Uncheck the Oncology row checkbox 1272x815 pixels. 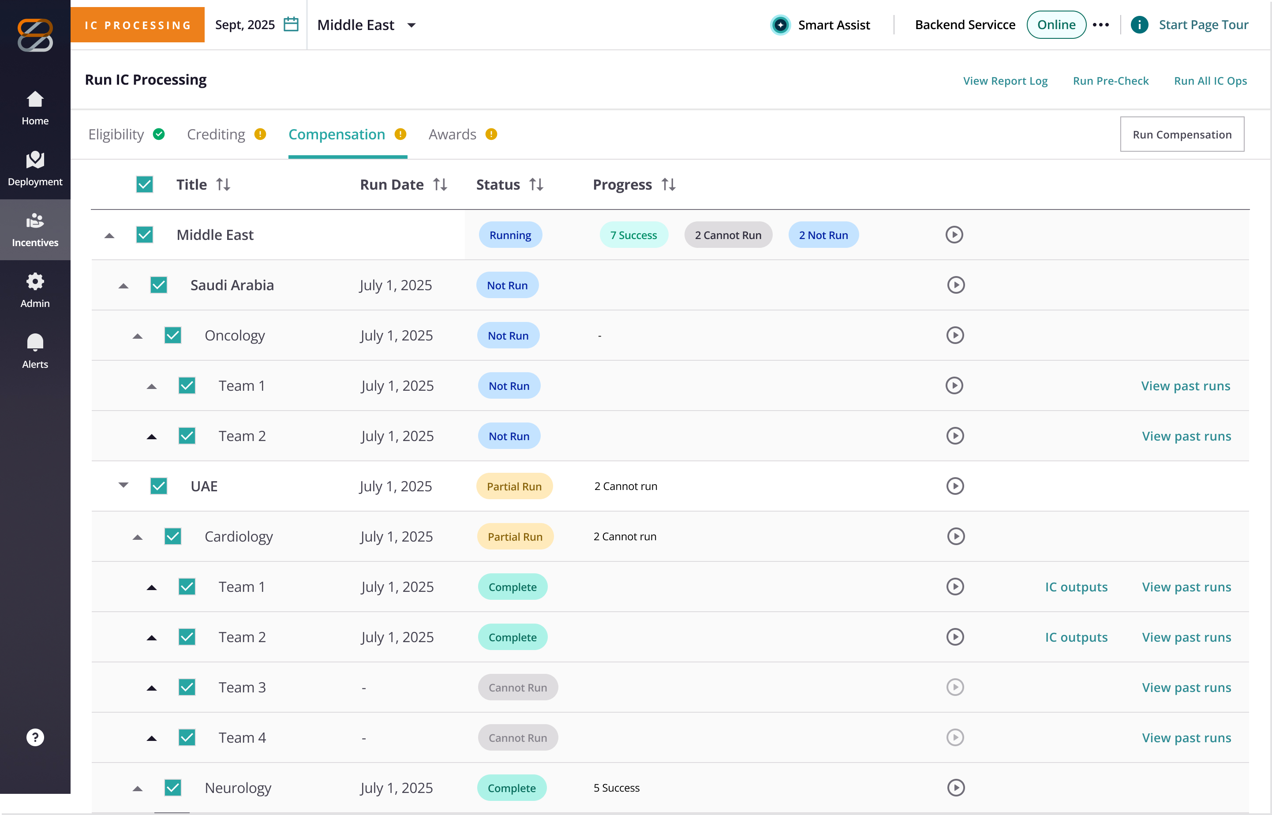pos(173,336)
